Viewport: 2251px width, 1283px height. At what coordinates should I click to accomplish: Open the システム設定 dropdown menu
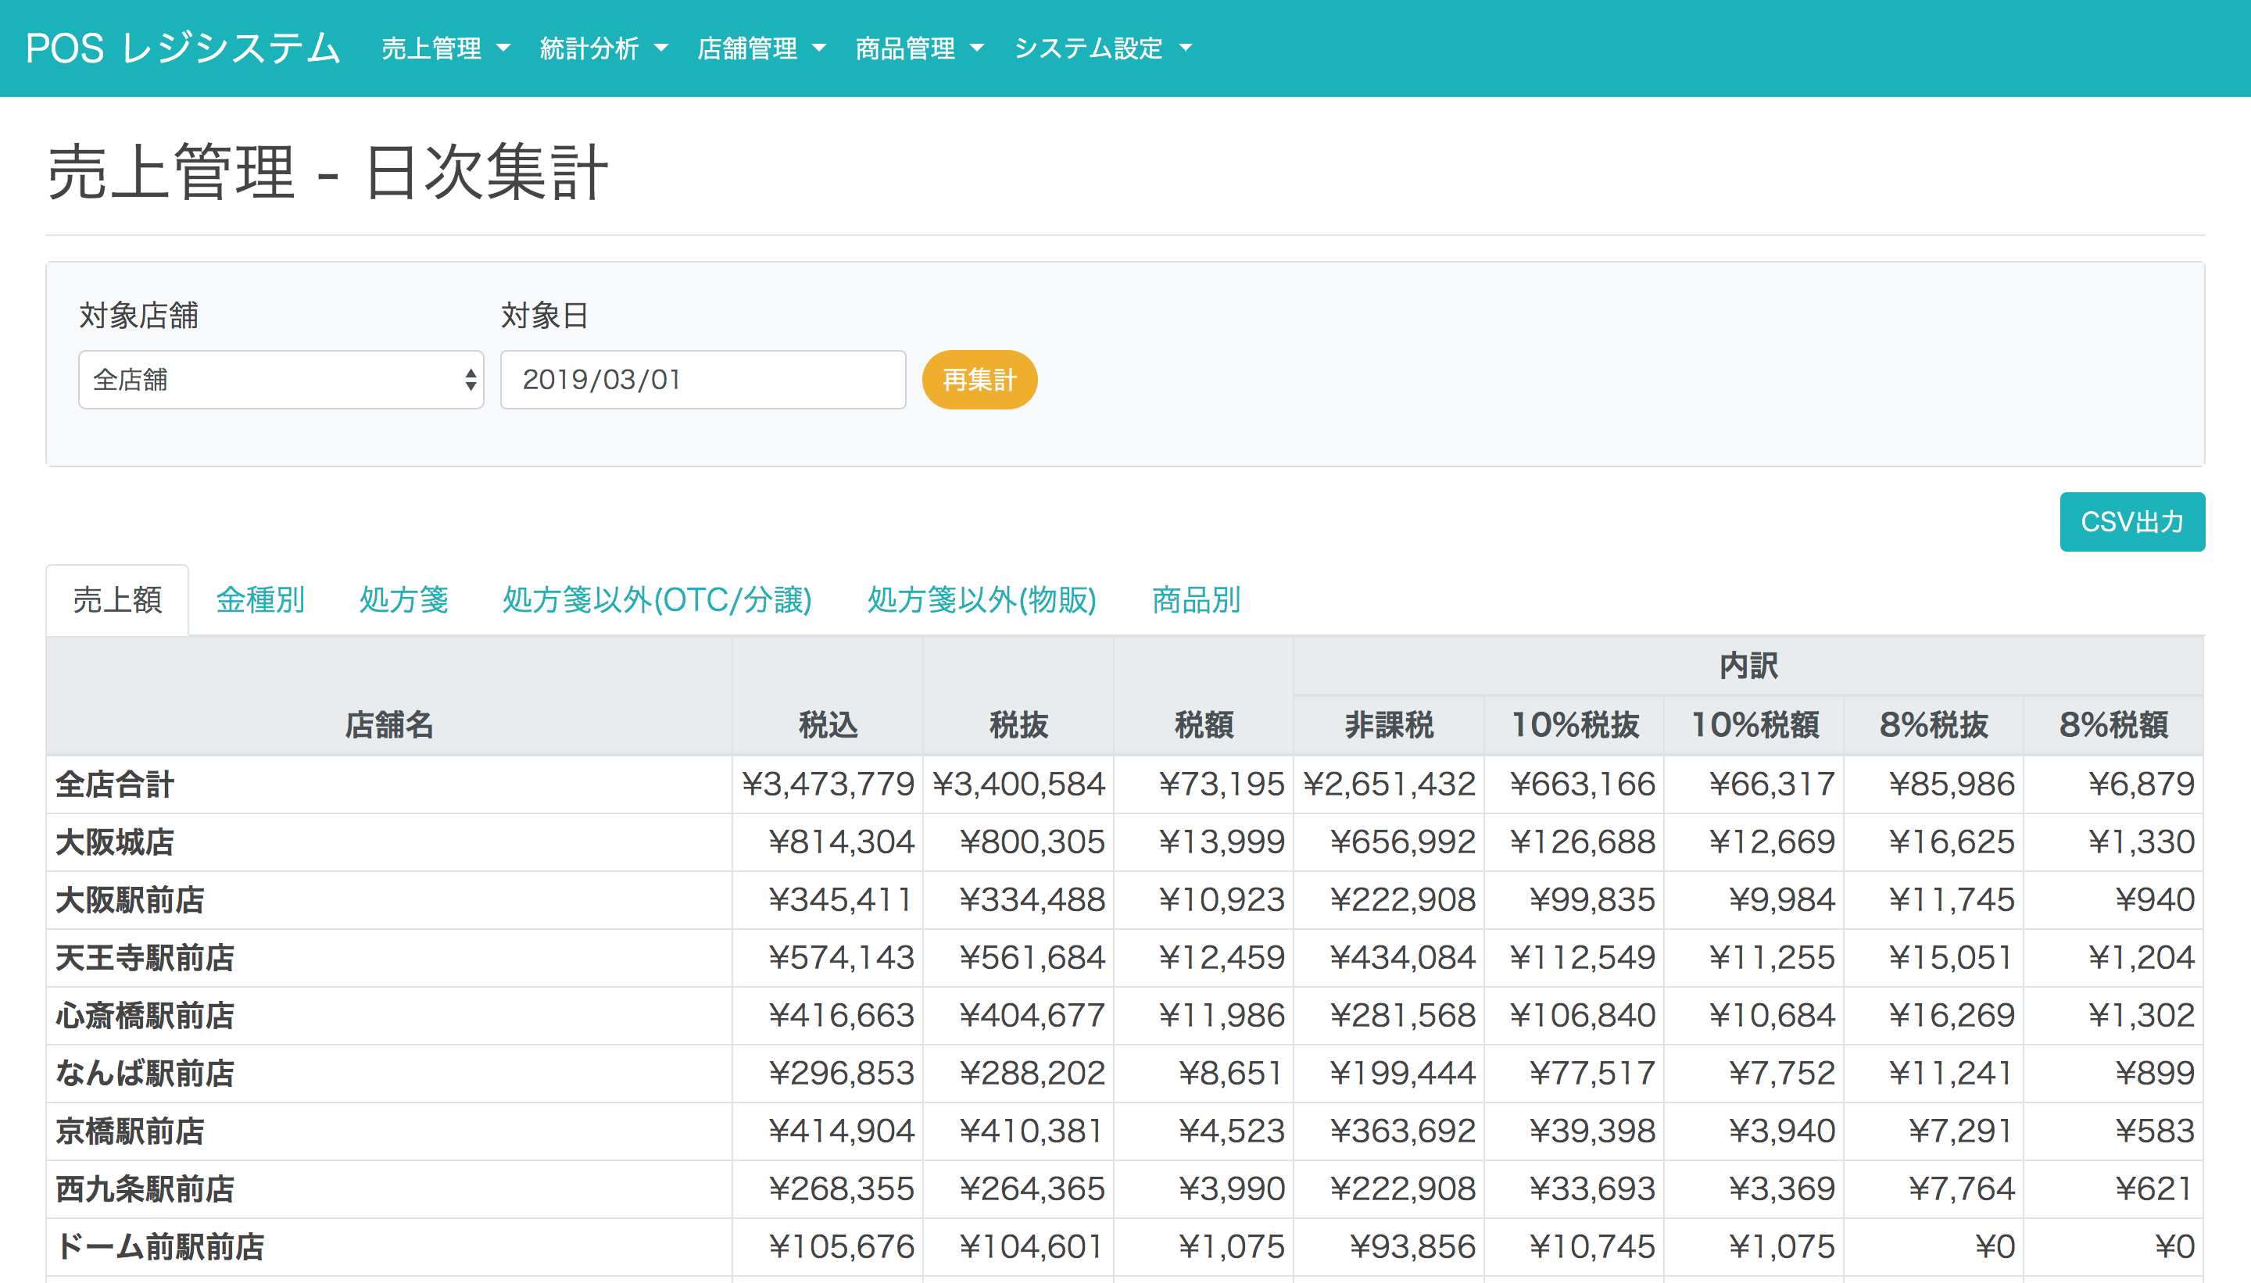pyautogui.click(x=1103, y=48)
